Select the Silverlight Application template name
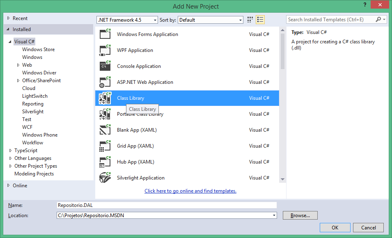Viewport: 392px width, 238px height. (141, 178)
